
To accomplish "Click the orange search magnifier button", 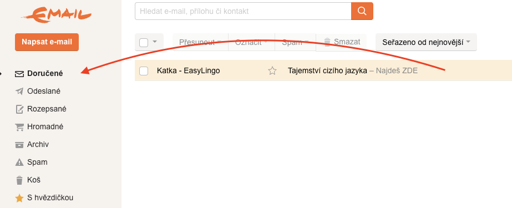I will pyautogui.click(x=362, y=11).
